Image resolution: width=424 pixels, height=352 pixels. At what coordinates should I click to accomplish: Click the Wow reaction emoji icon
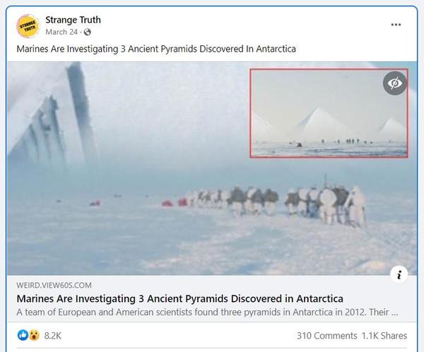point(34,335)
